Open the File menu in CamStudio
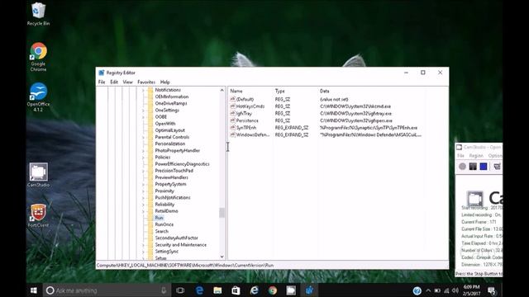The width and height of the screenshot is (529, 297). coord(460,156)
